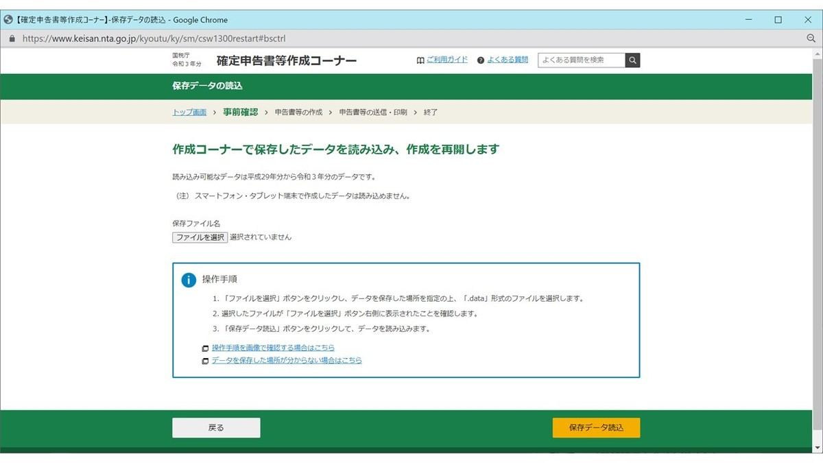Click the new-window icon before 操作手順を画像で確認
The width and height of the screenshot is (823, 463).
(x=205, y=348)
